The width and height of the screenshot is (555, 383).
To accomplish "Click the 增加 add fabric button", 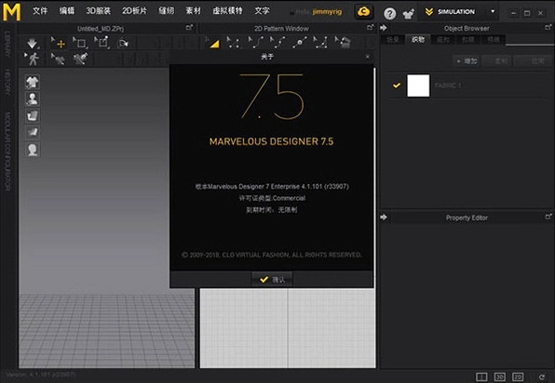I will pos(467,61).
